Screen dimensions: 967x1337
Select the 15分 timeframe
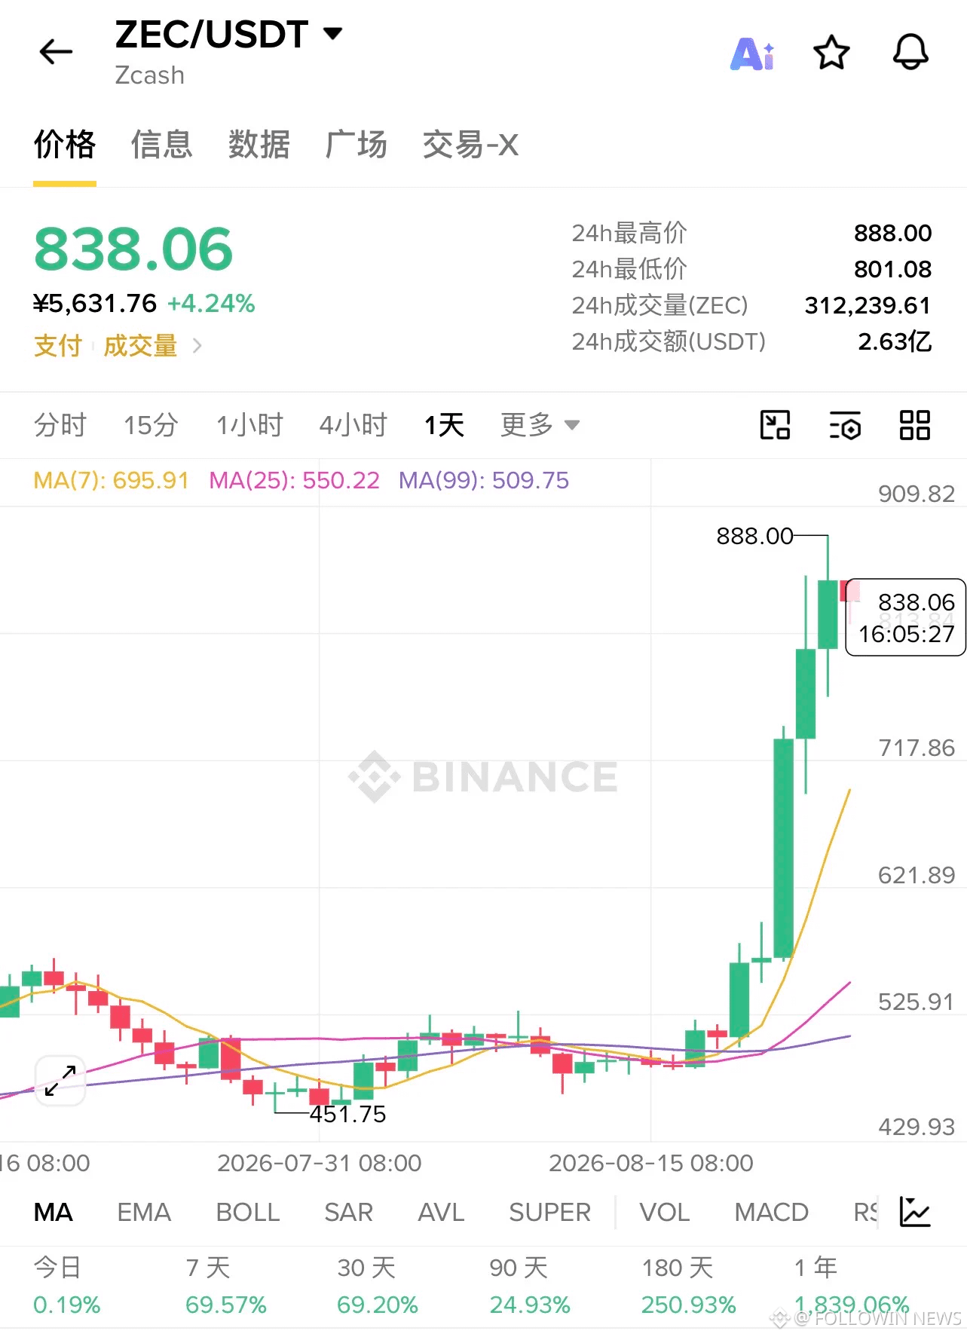151,425
